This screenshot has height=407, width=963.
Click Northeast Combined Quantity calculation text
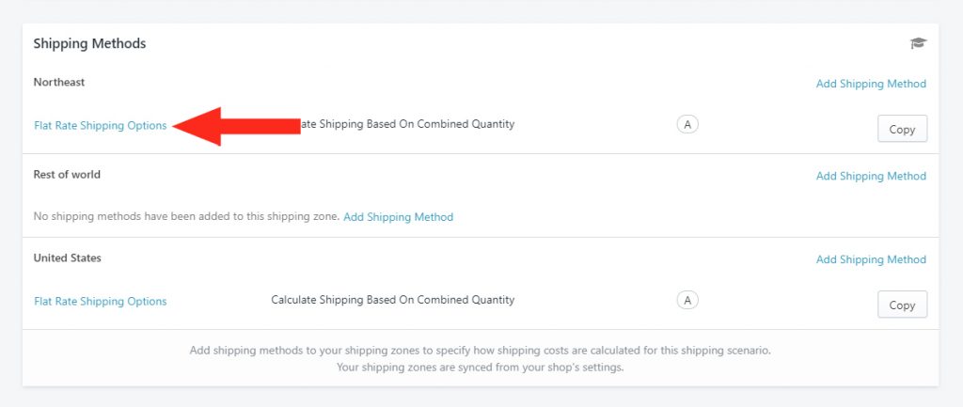click(x=407, y=124)
